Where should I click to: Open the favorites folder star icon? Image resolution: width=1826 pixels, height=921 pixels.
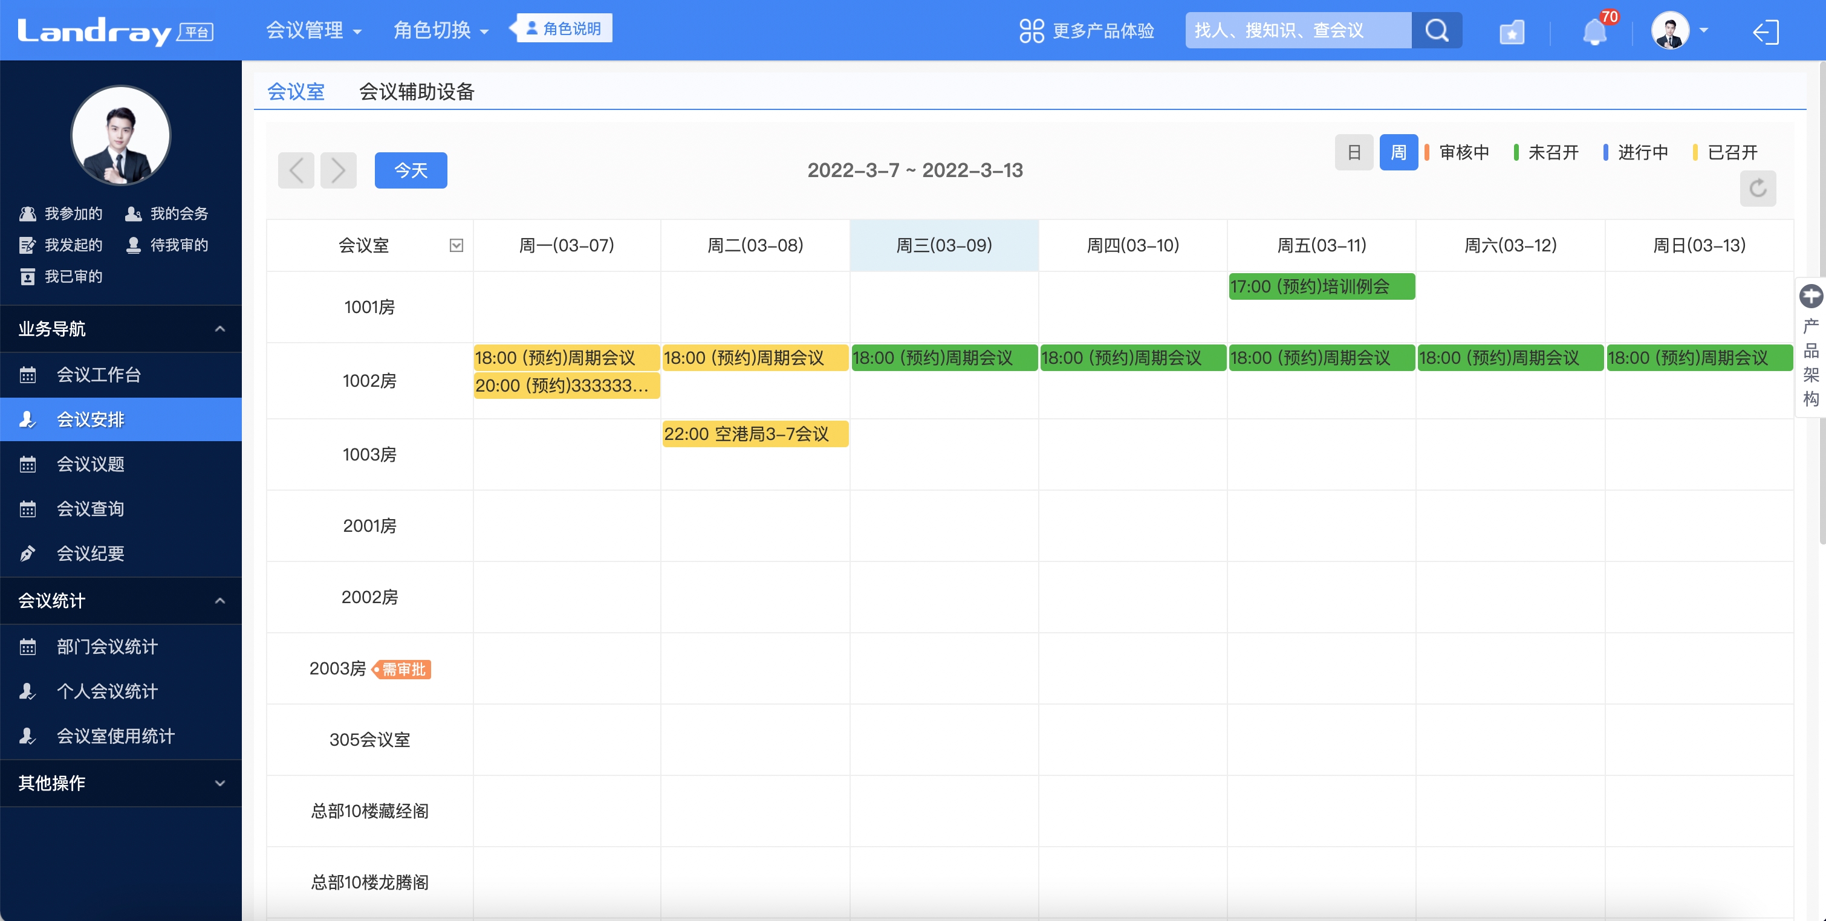[1512, 32]
